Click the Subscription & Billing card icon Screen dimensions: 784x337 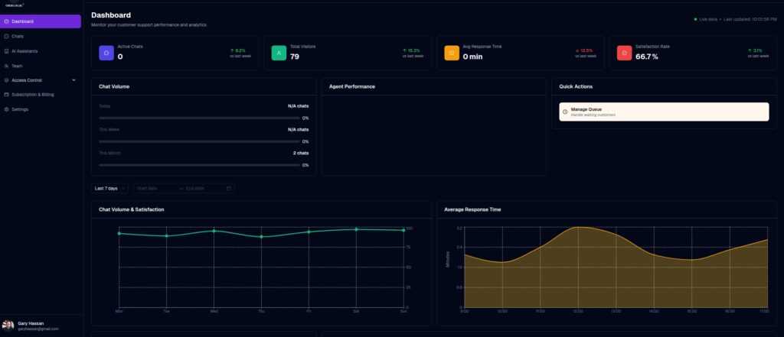click(6, 94)
